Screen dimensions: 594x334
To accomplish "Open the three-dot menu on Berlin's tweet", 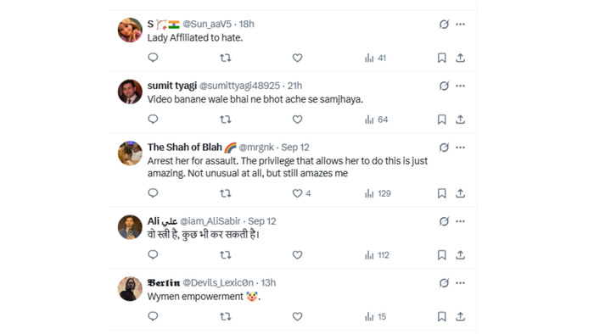I will [x=460, y=283].
